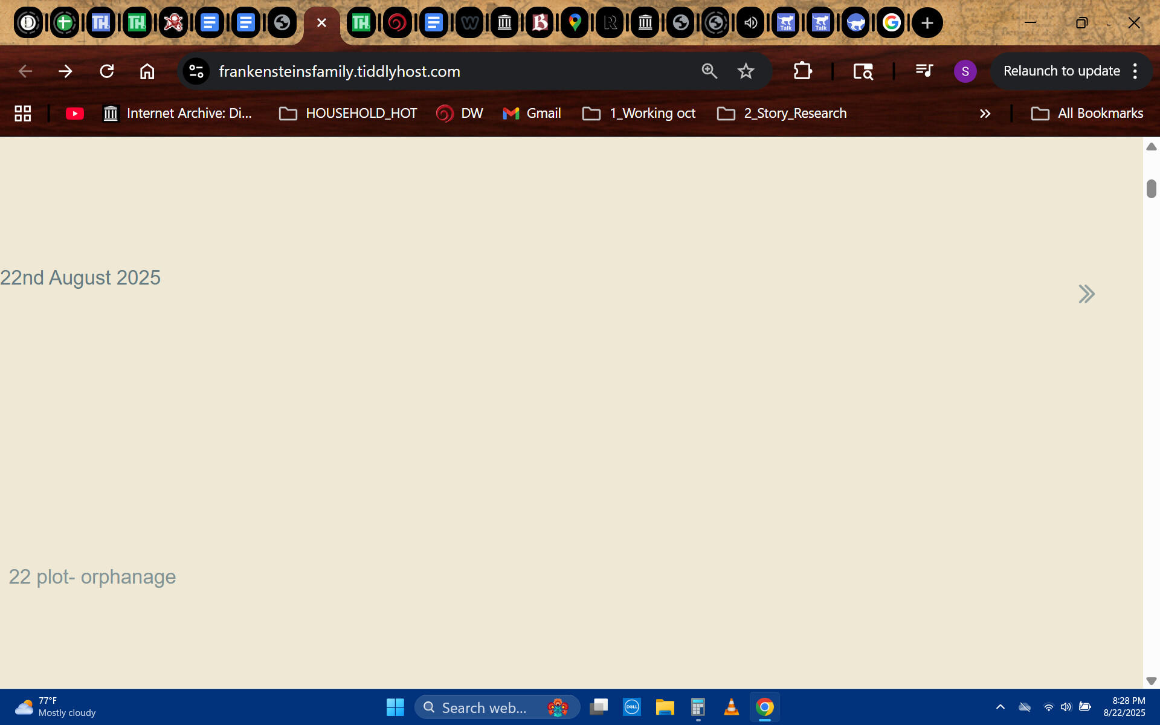Open the page zoom indicator
Screen dimensions: 1160x725
pyautogui.click(x=709, y=71)
